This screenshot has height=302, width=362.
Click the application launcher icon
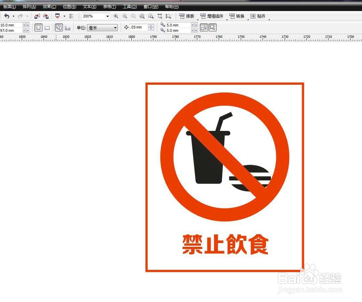(57, 16)
